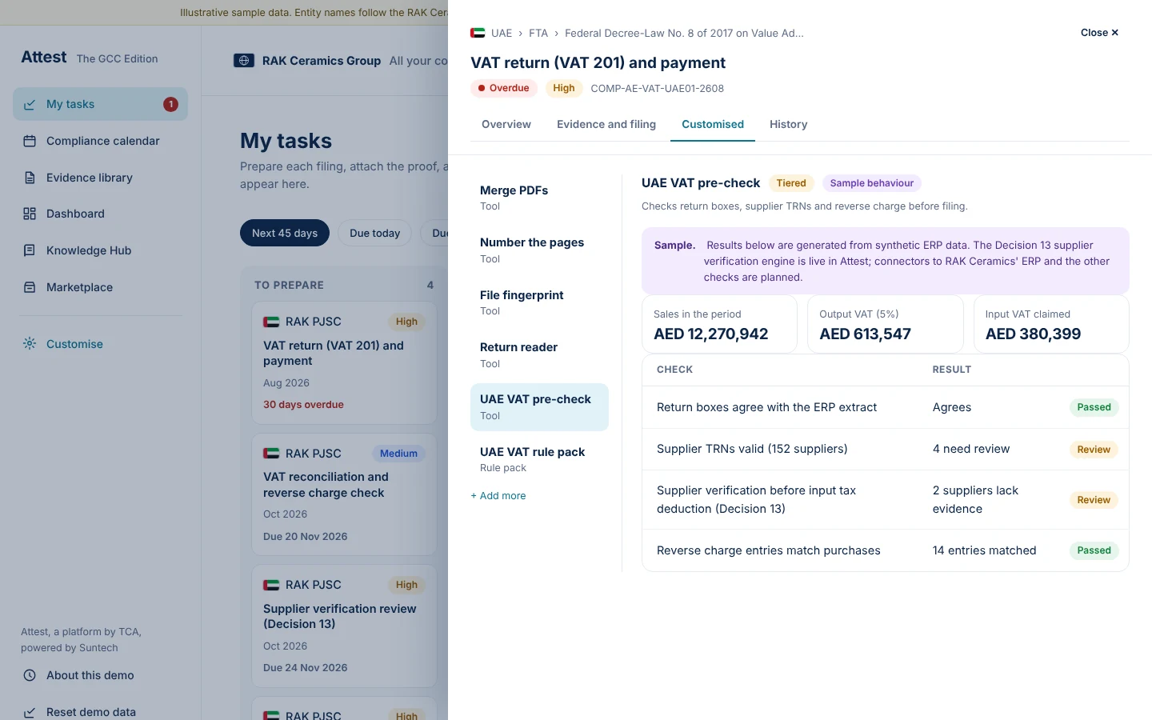Image resolution: width=1152 pixels, height=720 pixels.
Task: Click the globe icon beside RAK Ceramics Group
Action: [x=244, y=61]
